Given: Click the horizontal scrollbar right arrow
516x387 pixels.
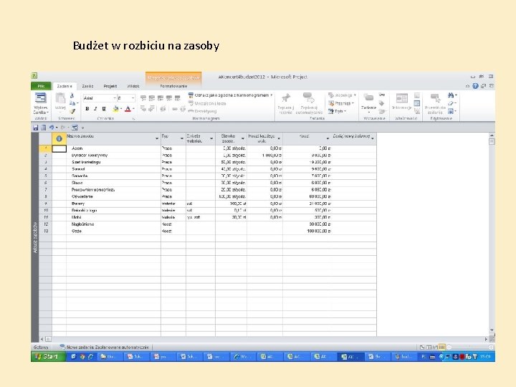Looking at the screenshot, I should pos(486,339).
